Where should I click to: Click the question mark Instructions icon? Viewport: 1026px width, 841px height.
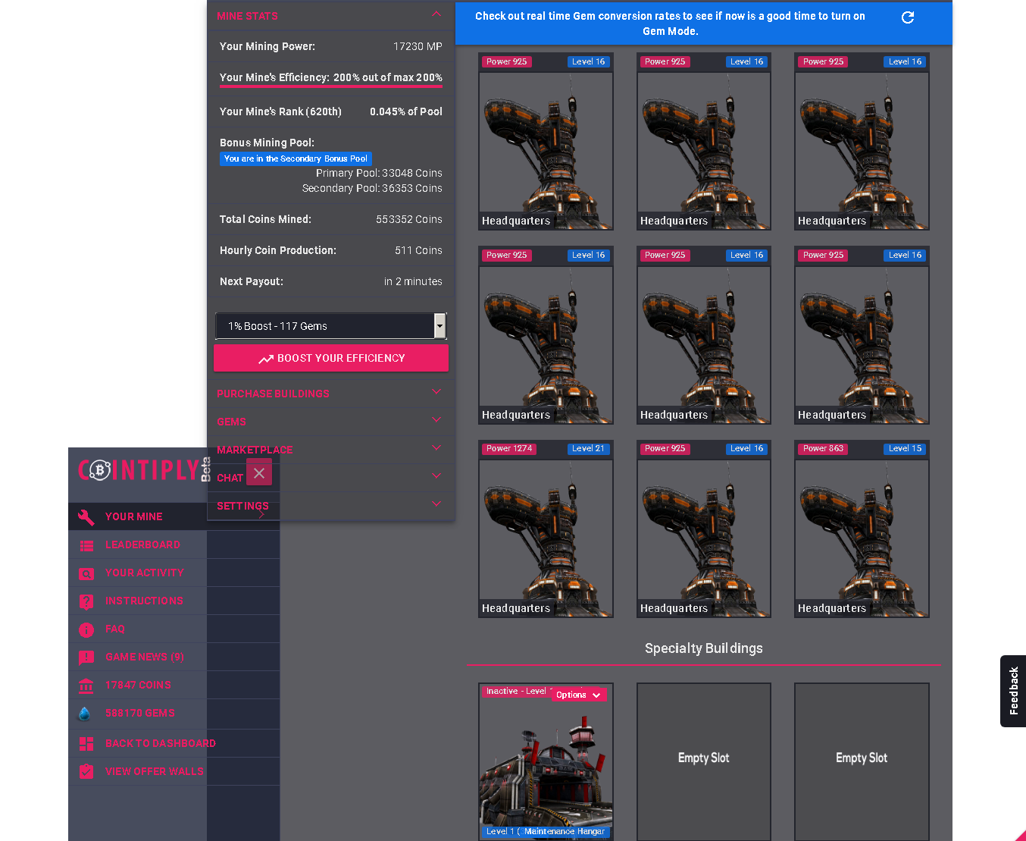pyautogui.click(x=86, y=601)
